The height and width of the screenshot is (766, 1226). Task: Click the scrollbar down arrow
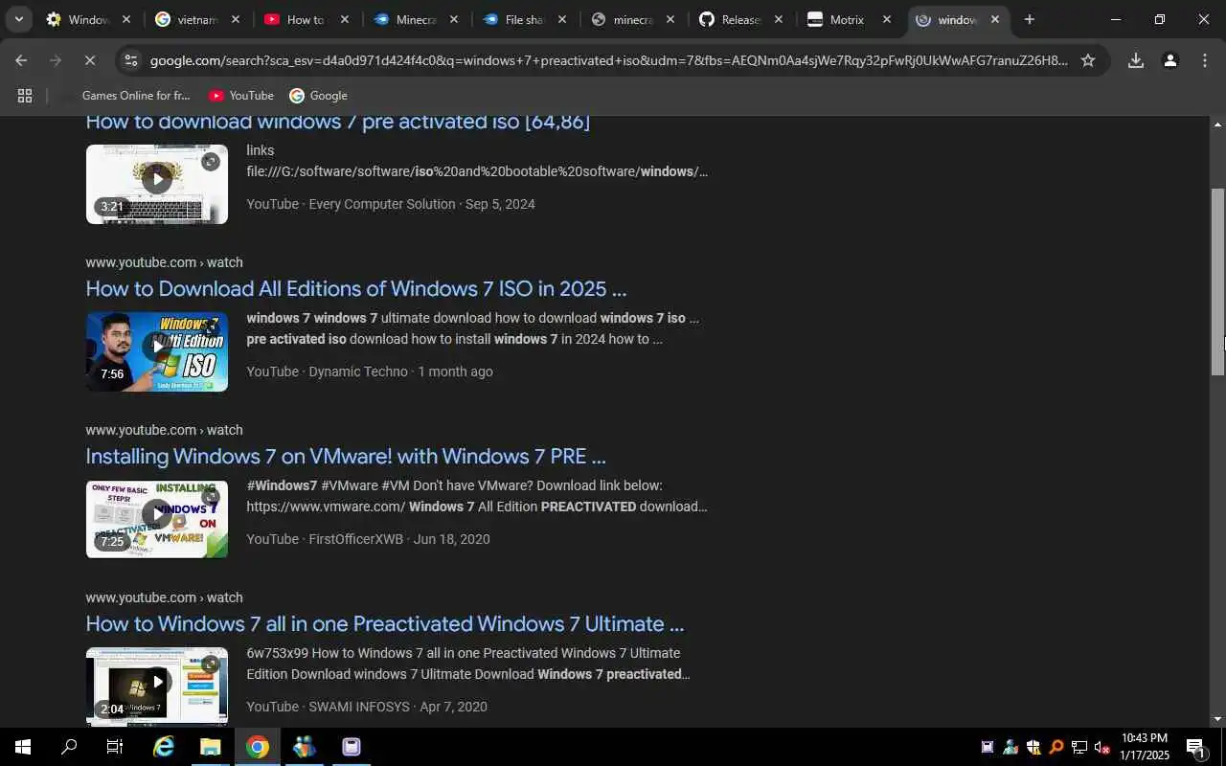1217,718
